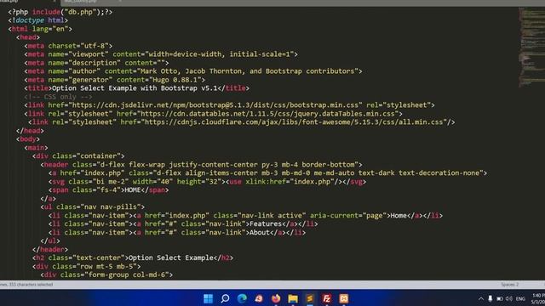Click the bootstrap.min.css link URL
The image size is (545, 306).
click(215, 105)
